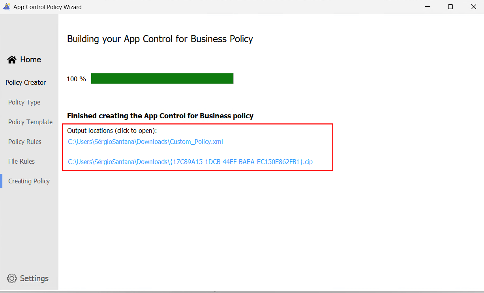Select the Creating Policy step
Image resolution: width=484 pixels, height=293 pixels.
pos(29,181)
